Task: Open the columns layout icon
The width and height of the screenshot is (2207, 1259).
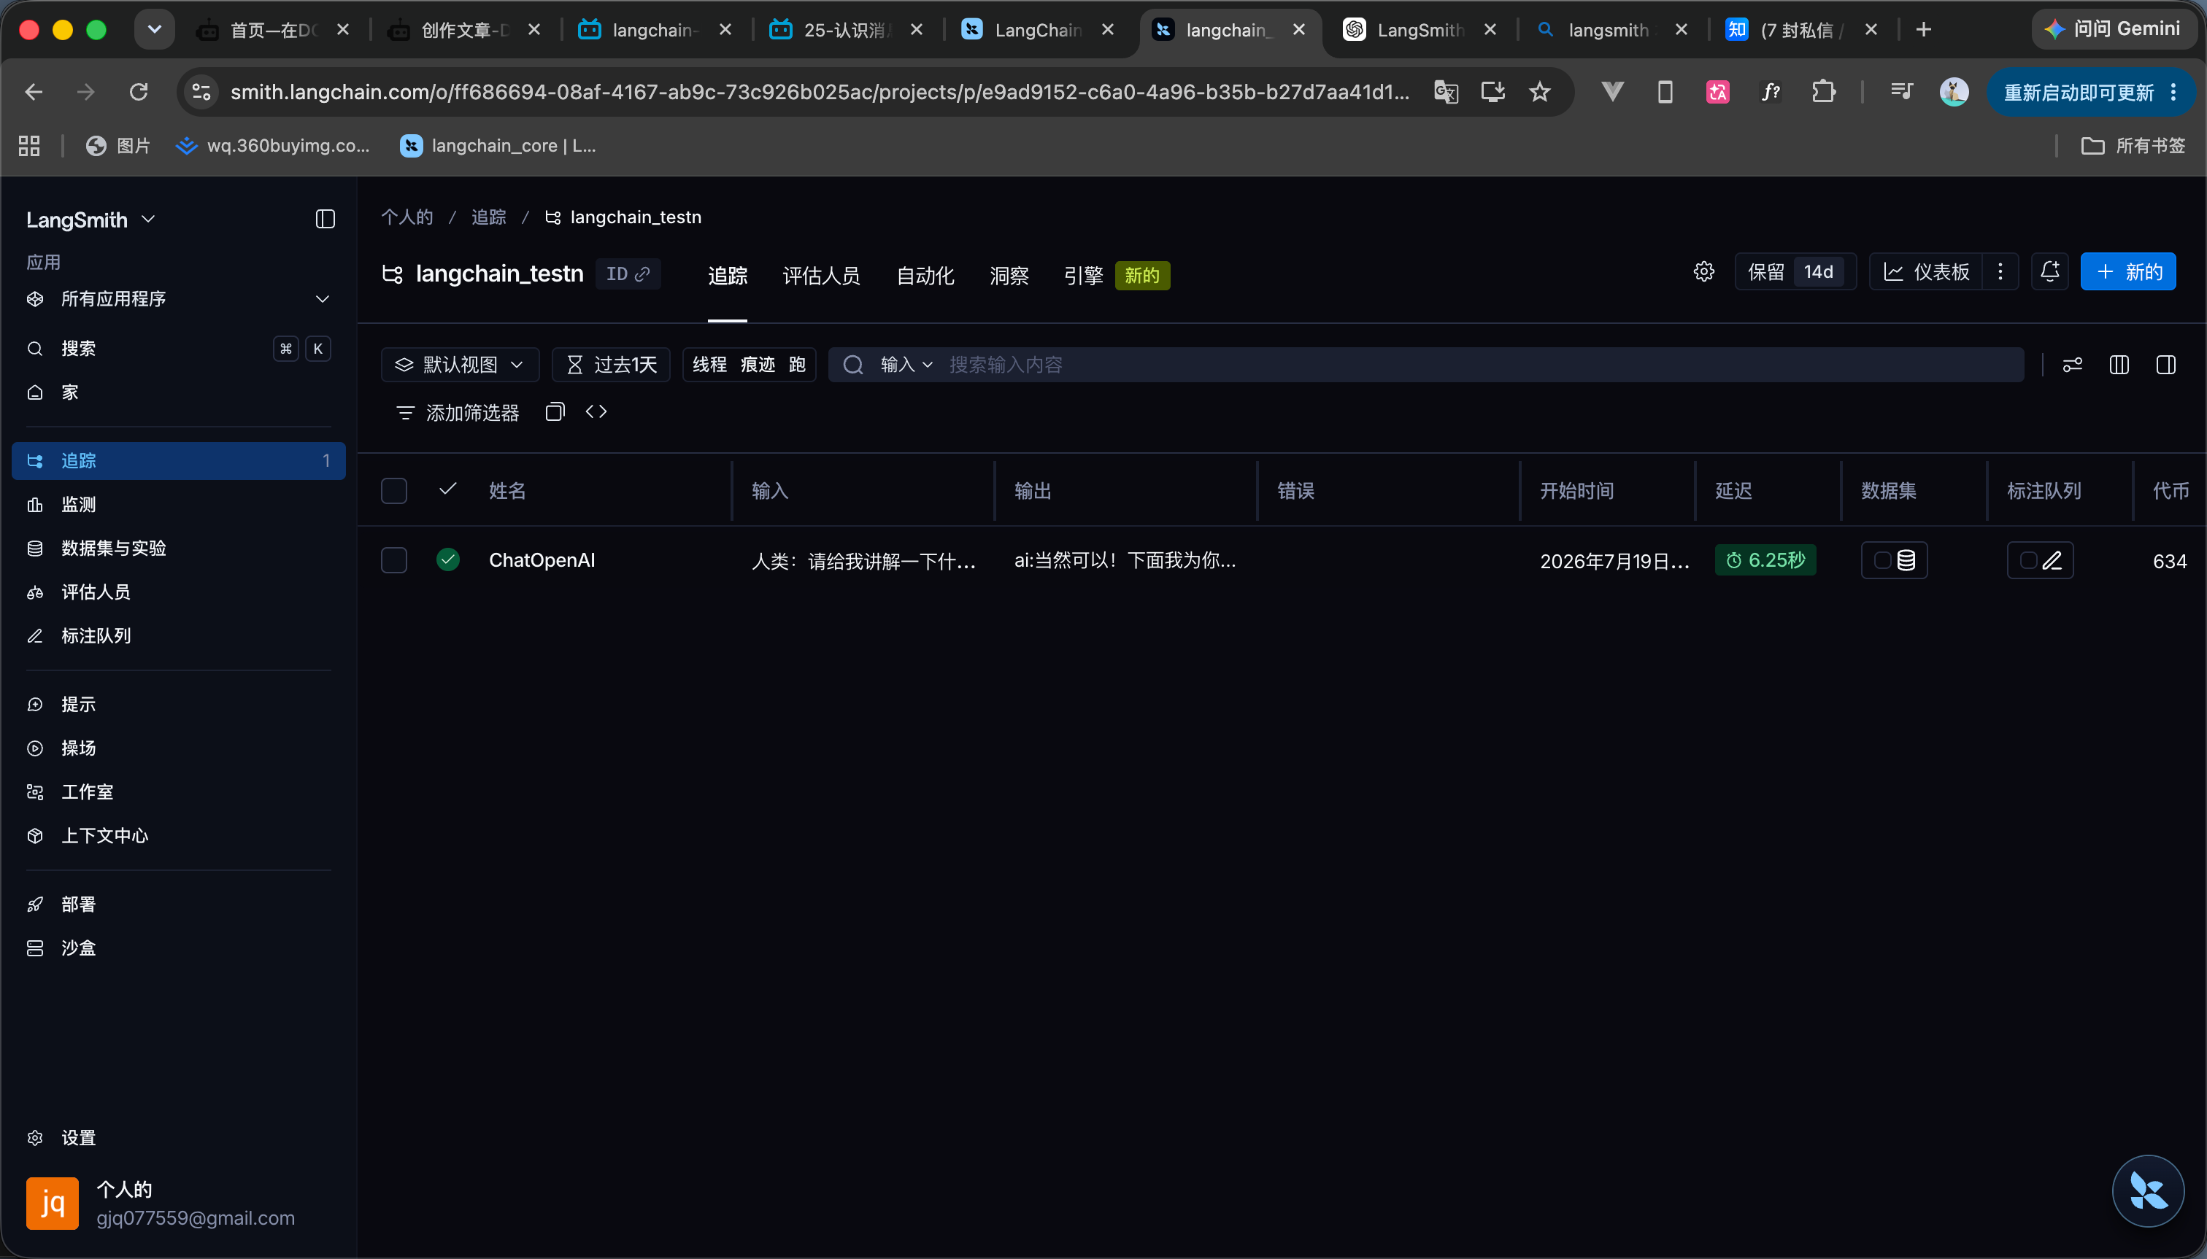Action: (x=2119, y=365)
